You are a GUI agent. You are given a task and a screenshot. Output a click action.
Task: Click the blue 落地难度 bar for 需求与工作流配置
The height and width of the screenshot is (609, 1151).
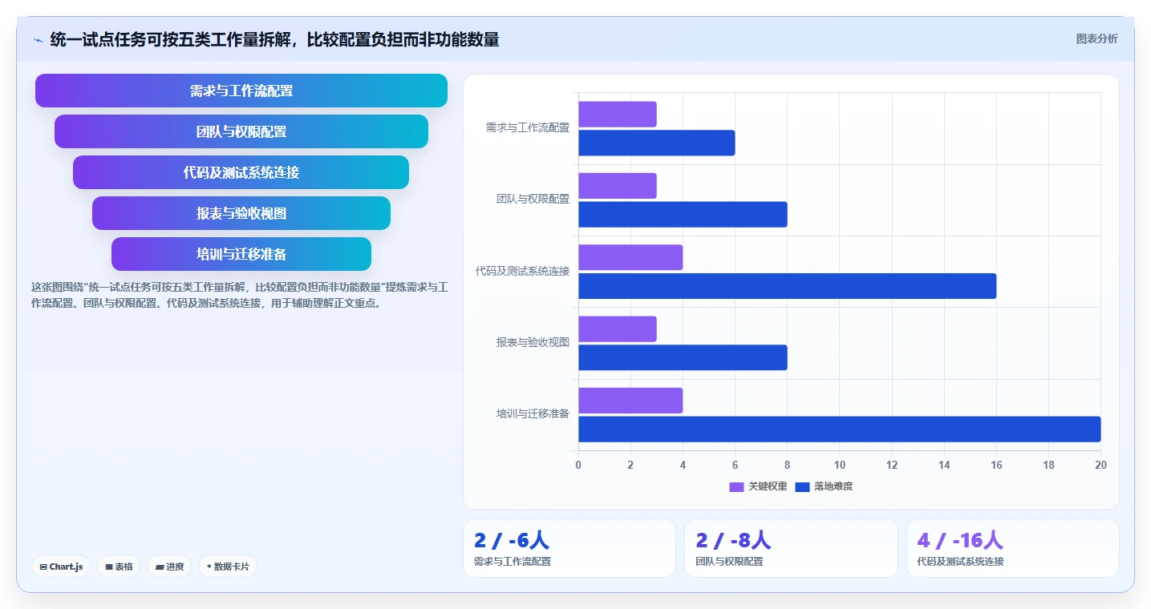pos(657,143)
